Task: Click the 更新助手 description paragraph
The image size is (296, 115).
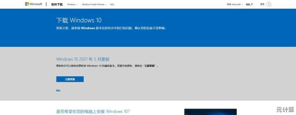Action: [95, 66]
